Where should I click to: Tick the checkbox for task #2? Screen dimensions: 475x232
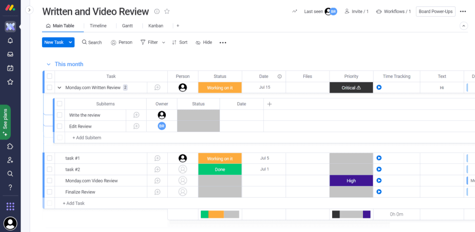tap(49, 169)
